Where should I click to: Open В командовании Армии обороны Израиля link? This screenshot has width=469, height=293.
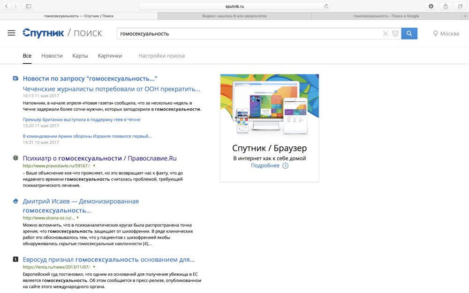pos(87,136)
